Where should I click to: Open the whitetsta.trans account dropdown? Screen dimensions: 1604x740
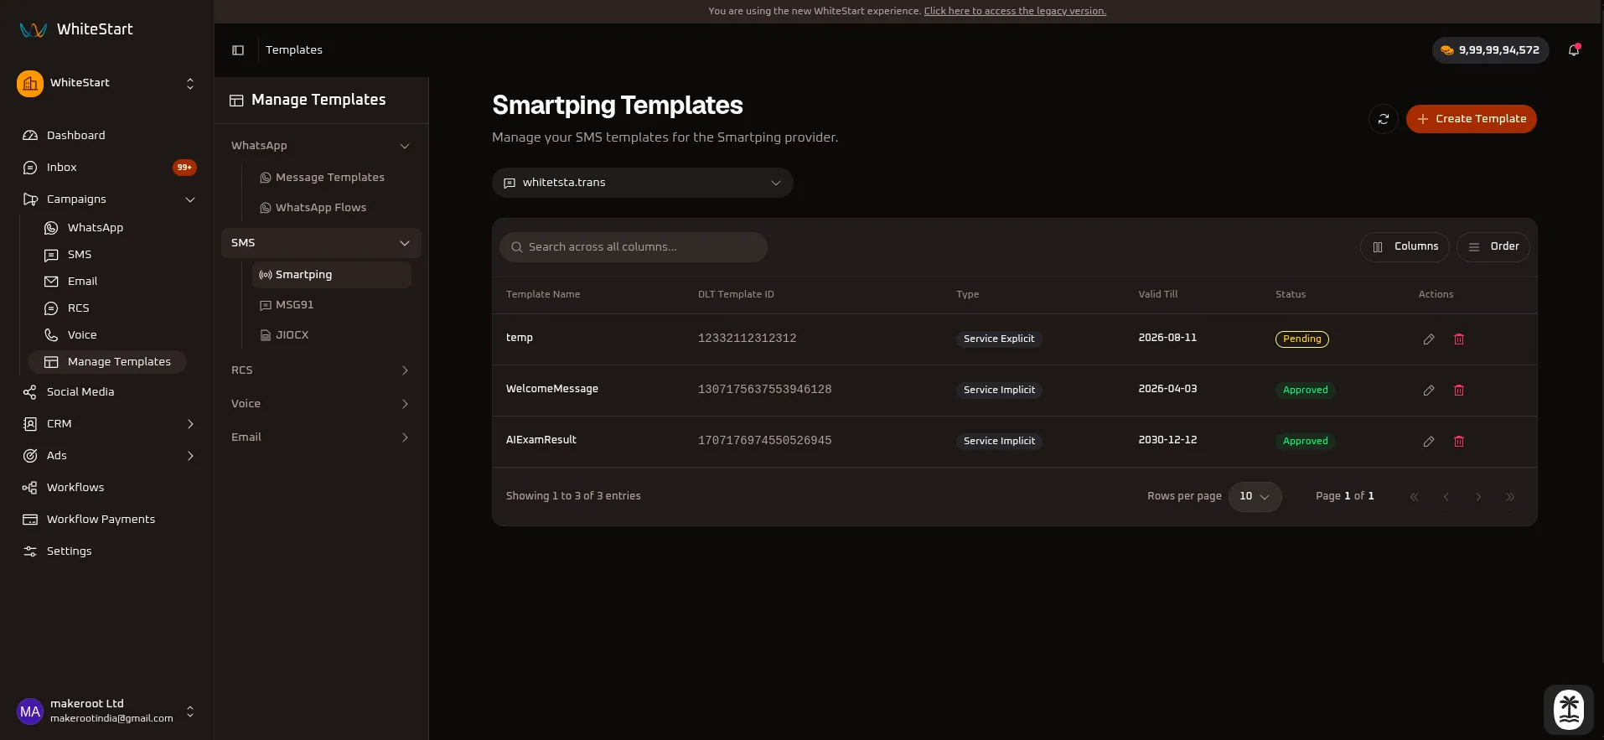[642, 183]
